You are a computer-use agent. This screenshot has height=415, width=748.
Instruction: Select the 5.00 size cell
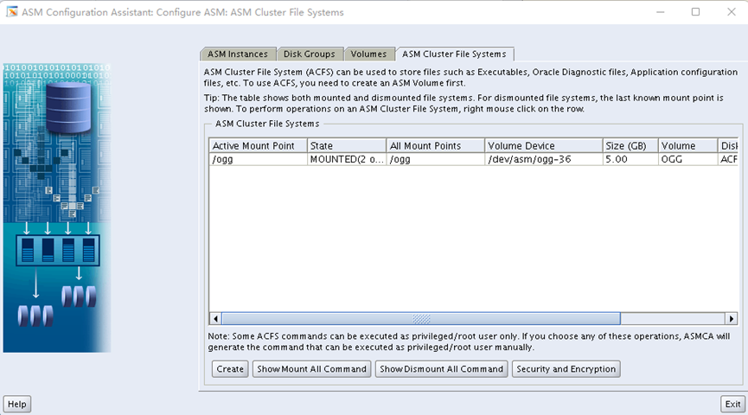pyautogui.click(x=630, y=159)
